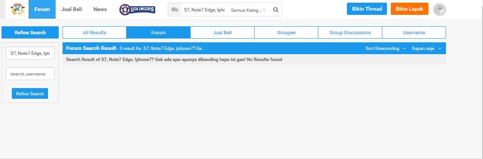Expand the Semua Kategori dropdown
This screenshot has height=159, width=483.
tap(248, 10)
